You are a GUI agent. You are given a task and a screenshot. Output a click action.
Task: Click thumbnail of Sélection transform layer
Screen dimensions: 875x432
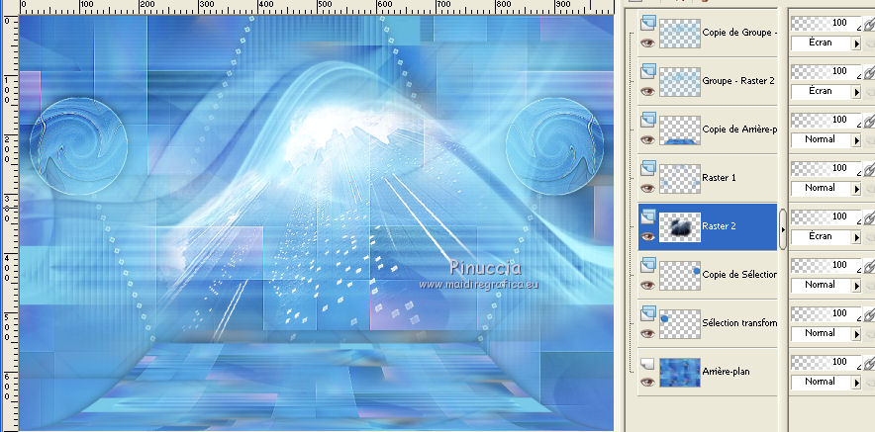pyautogui.click(x=680, y=324)
